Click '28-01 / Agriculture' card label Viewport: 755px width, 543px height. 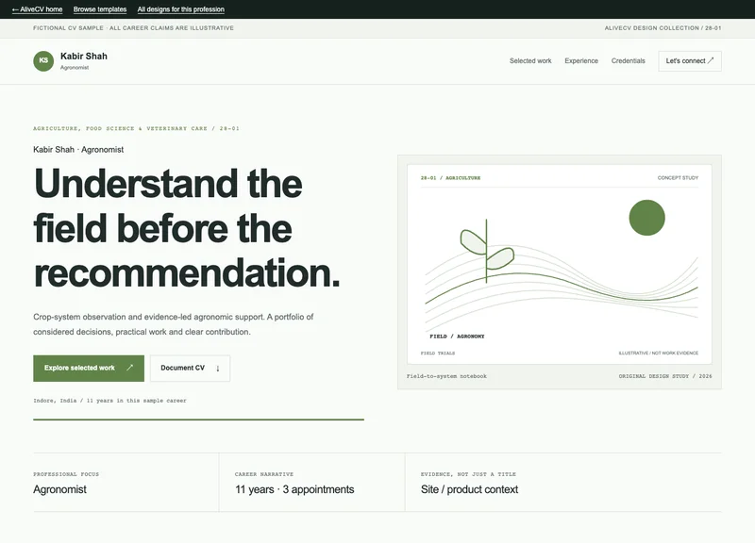(451, 178)
